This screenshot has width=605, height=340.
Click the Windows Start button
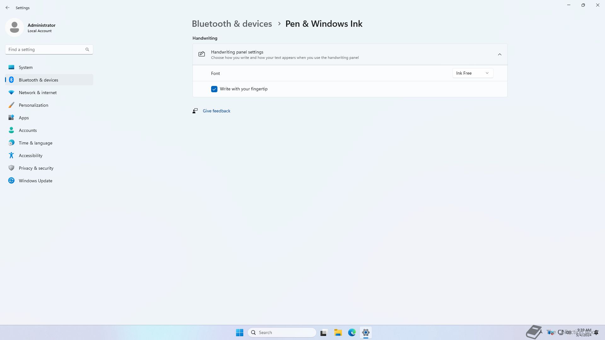(239, 332)
